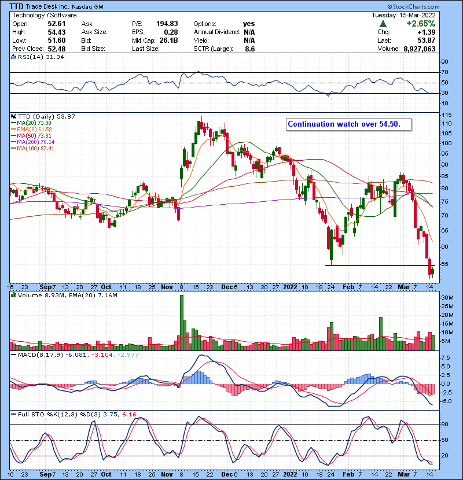Click the Options value 'yes'
This screenshot has height=480, width=463.
click(x=249, y=24)
